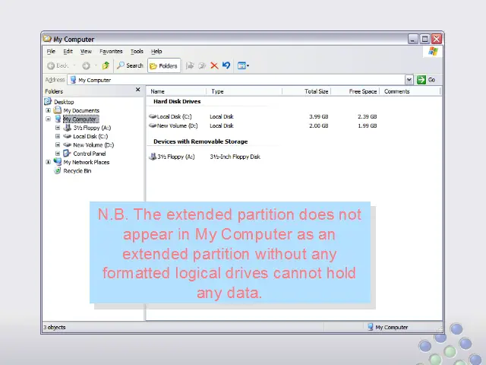Viewport: 486px width, 365px height.
Task: Open the Favorites menu
Action: [x=111, y=51]
